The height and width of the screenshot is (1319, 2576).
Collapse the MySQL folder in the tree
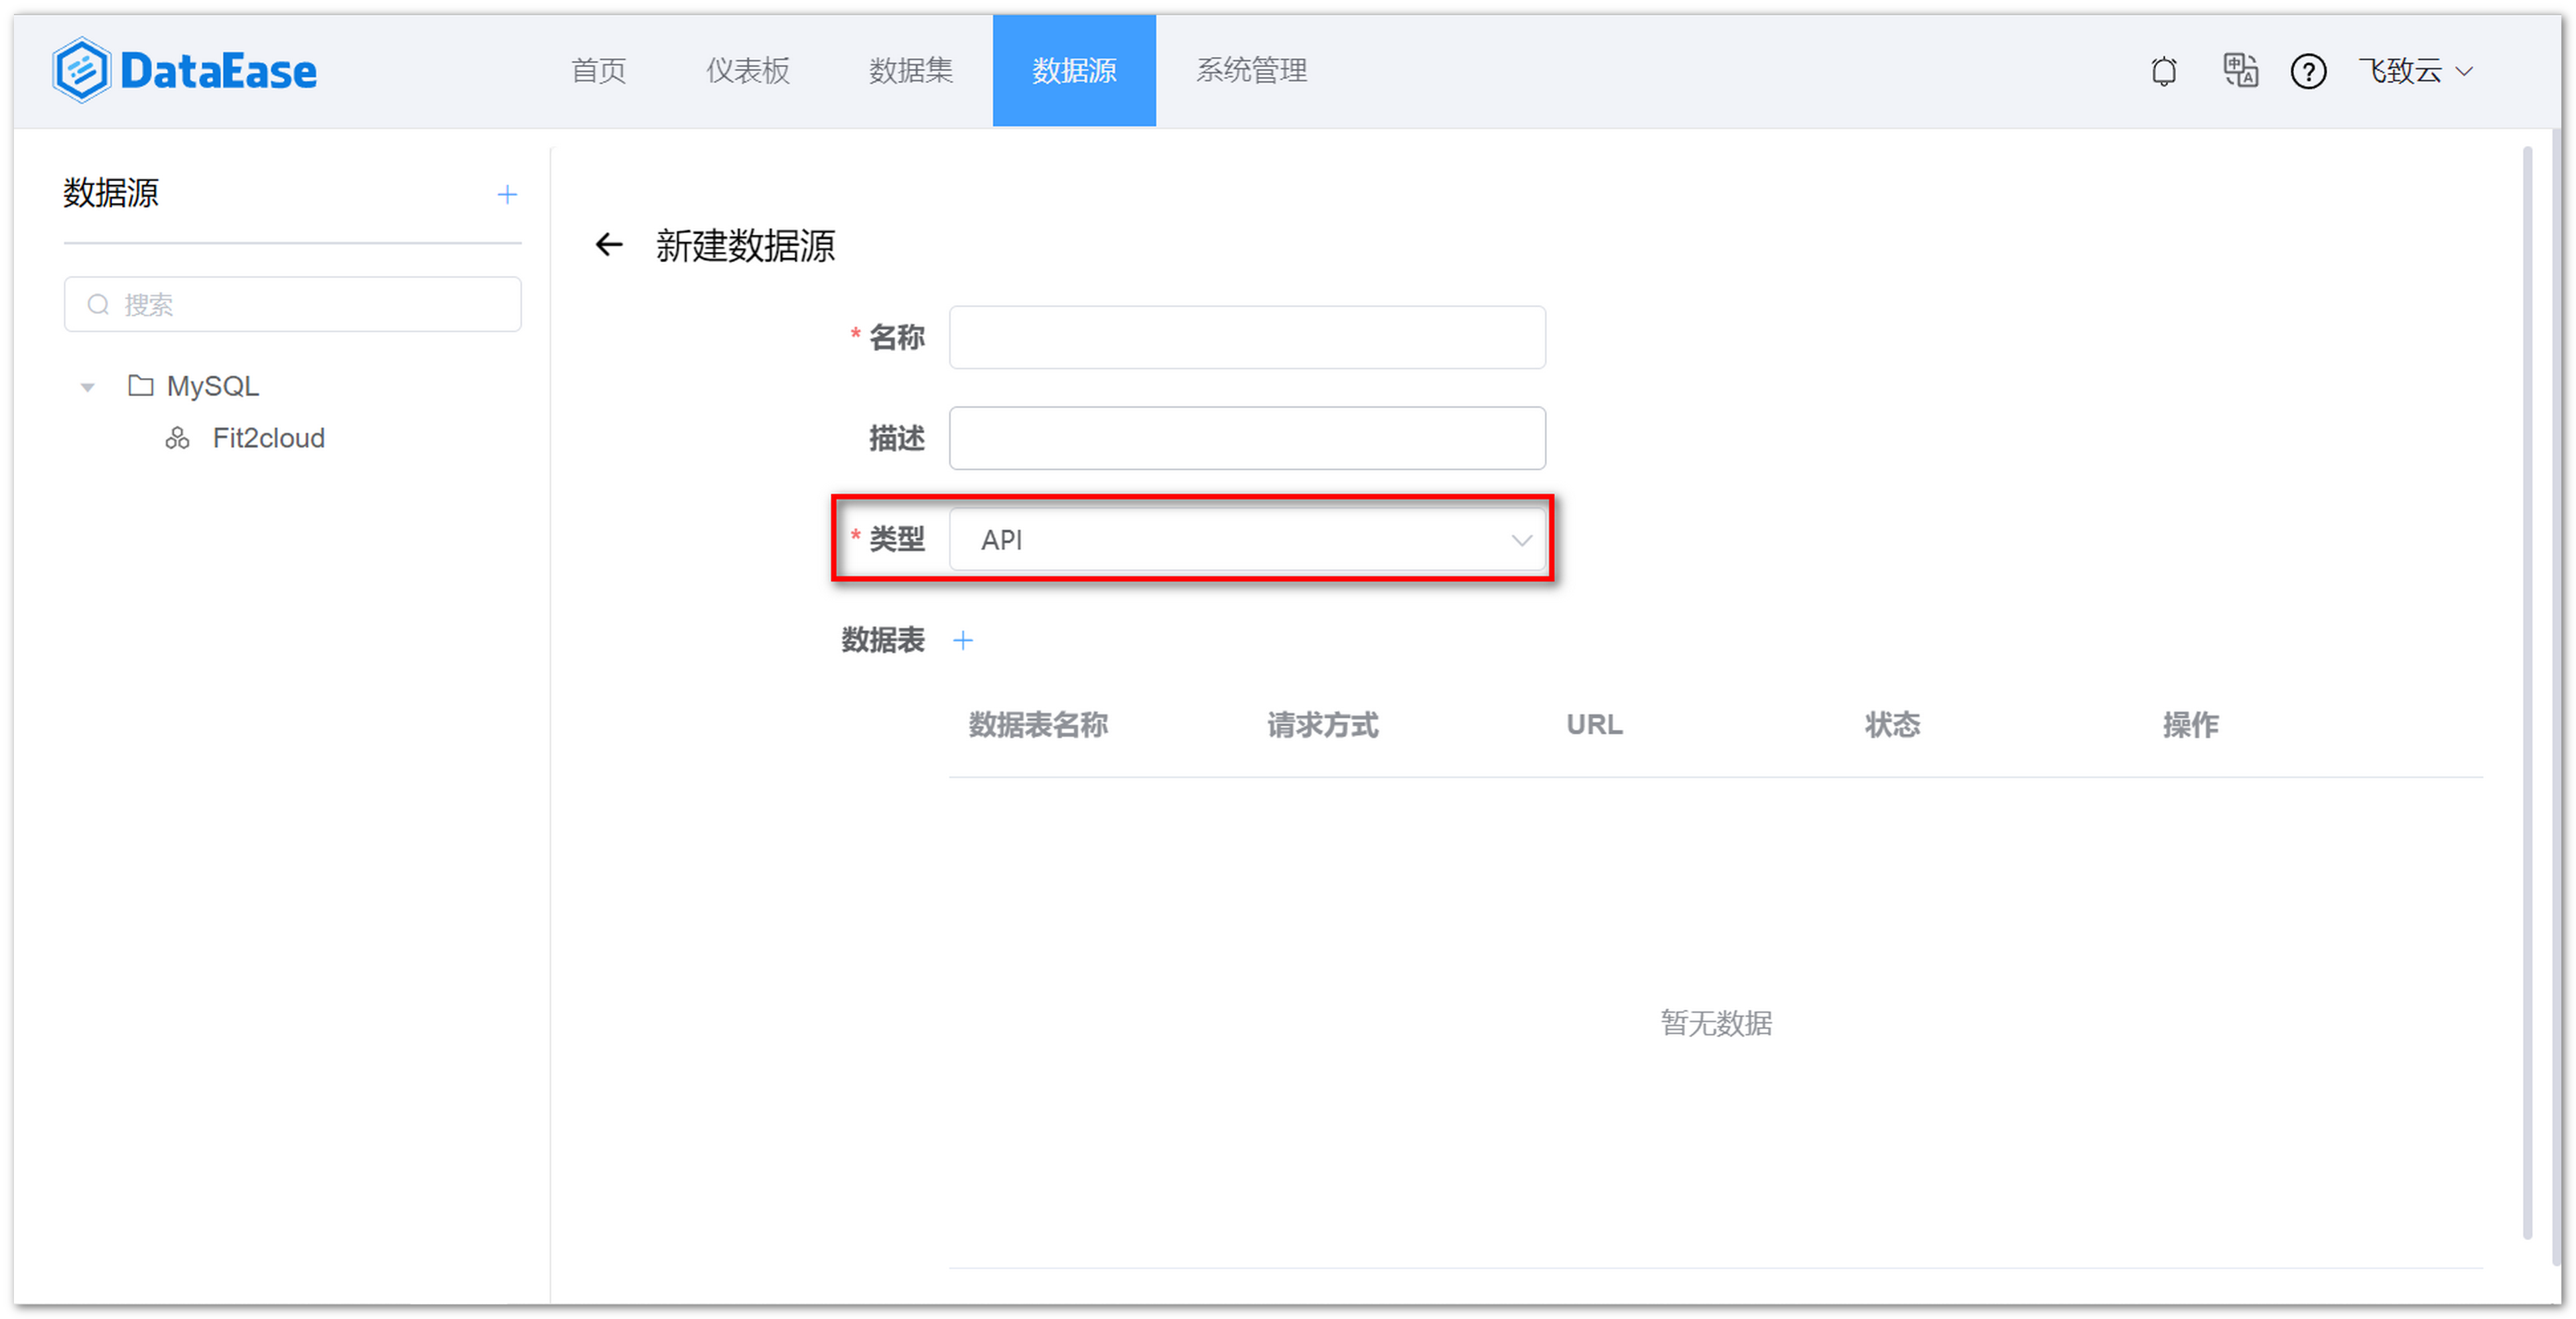click(x=87, y=386)
